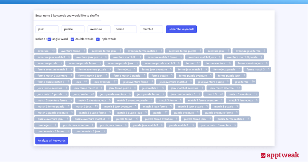Pick the jeux puzzle tag scoring 22
This screenshot has width=308, height=162.
(83, 94)
